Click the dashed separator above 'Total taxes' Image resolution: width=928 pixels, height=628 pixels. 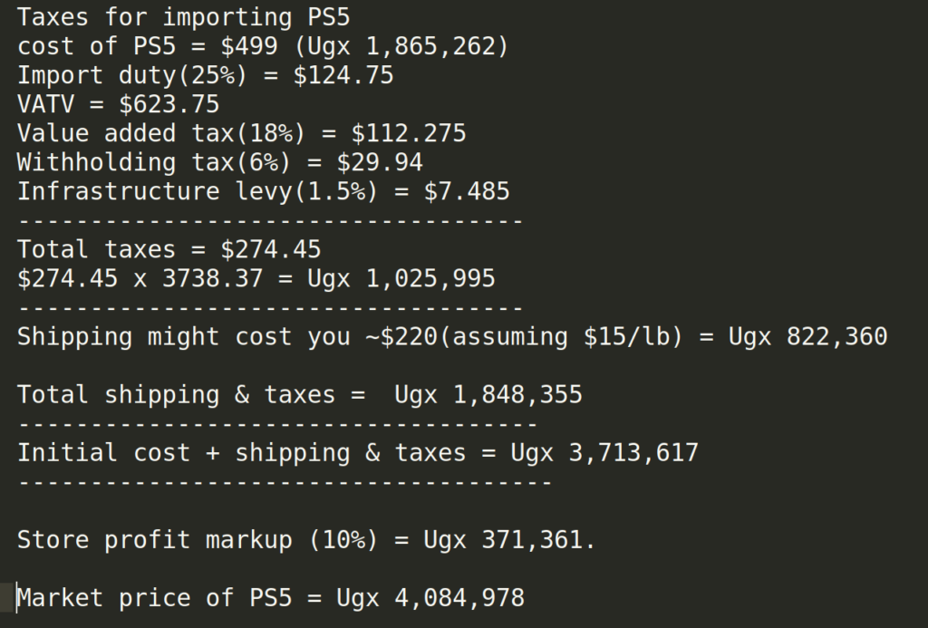coord(270,221)
